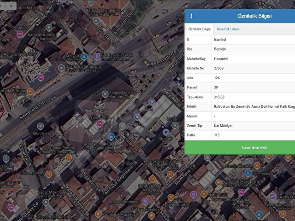Open the Lokanta Mimi restaurant pin
295x221 pixels.
pyautogui.click(x=48, y=174)
